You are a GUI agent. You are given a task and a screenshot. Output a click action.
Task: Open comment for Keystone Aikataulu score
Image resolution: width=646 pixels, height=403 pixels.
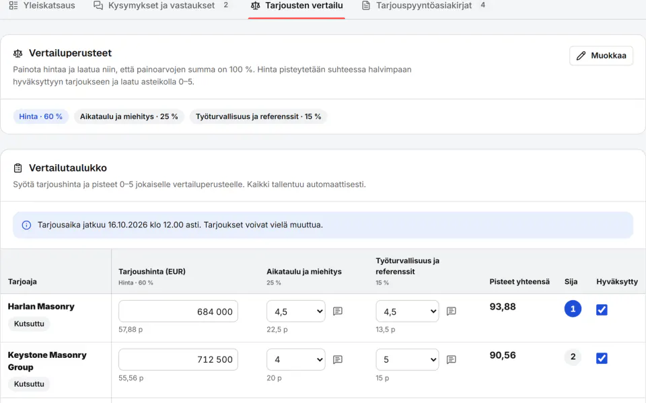coord(338,360)
